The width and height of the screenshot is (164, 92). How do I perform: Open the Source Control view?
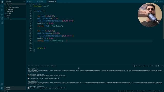tap(2, 10)
